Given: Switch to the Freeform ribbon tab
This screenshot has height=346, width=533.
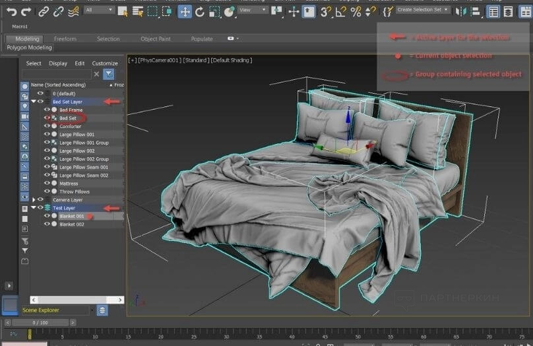Looking at the screenshot, I should [x=65, y=39].
